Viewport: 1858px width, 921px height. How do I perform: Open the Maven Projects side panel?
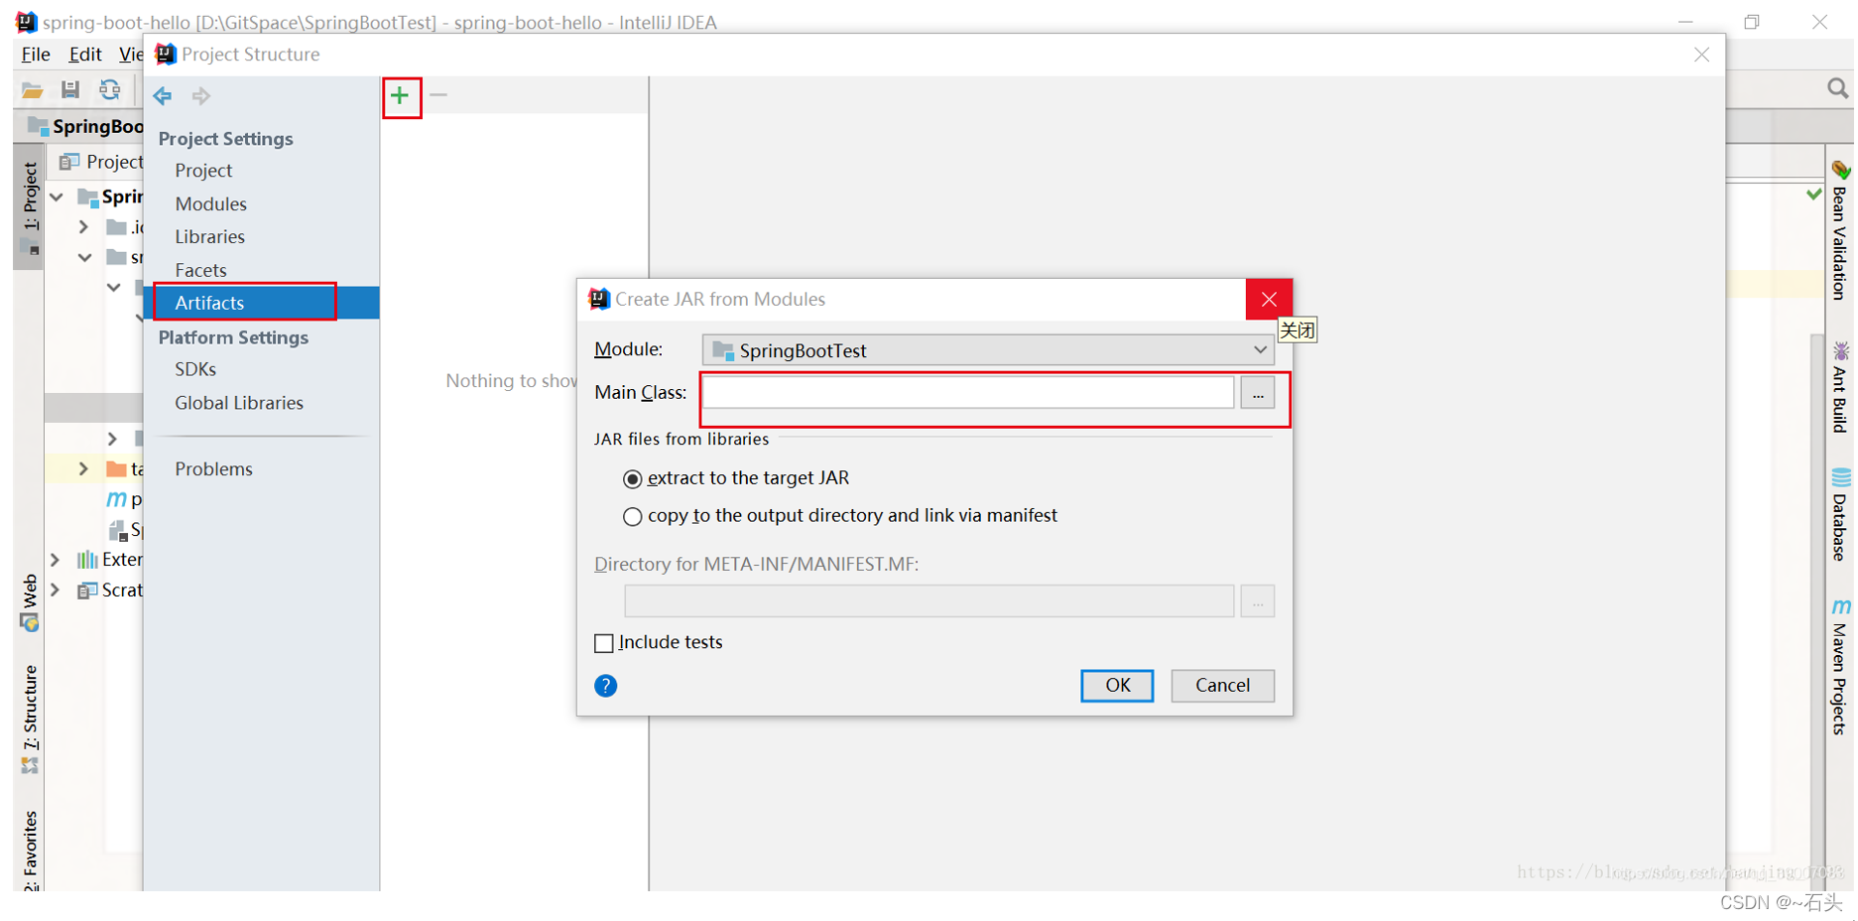1840,667
